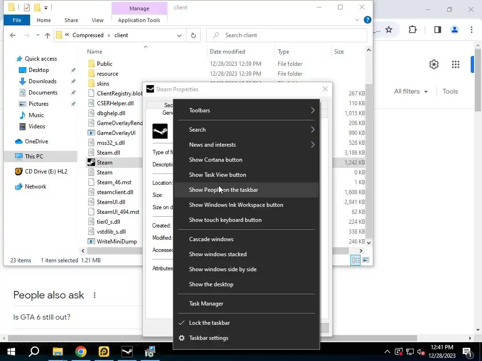Image resolution: width=482 pixels, height=361 pixels.
Task: Open Google Chrome from the taskbar
Action: click(x=80, y=352)
